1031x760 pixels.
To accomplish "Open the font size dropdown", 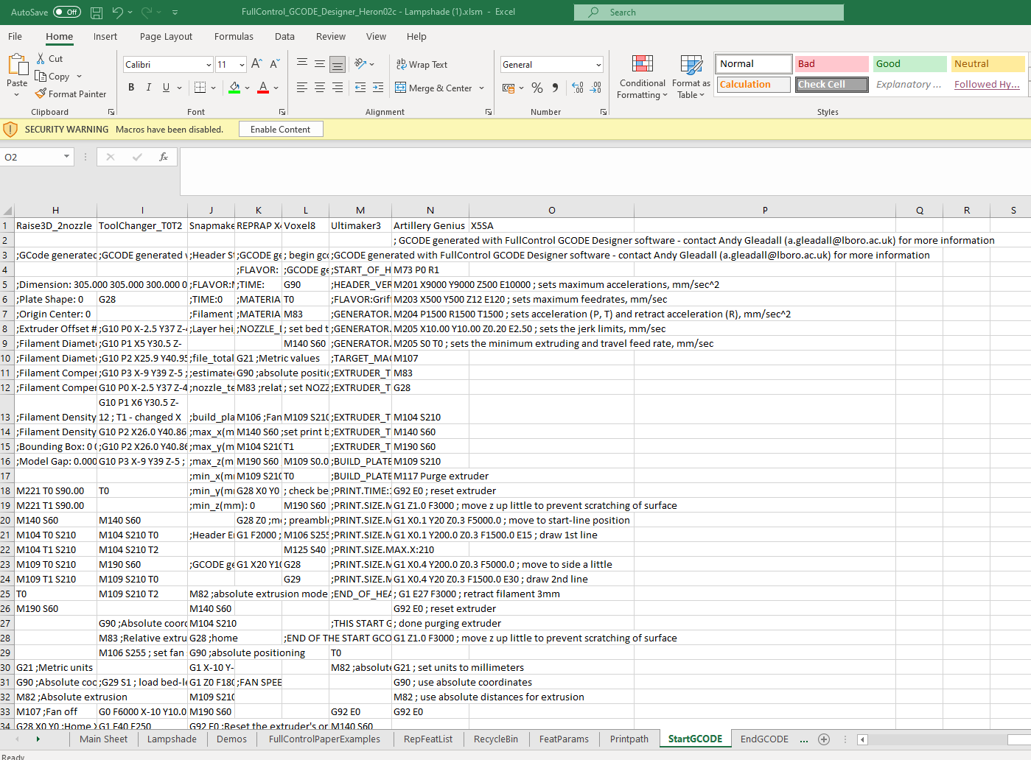I will point(242,65).
